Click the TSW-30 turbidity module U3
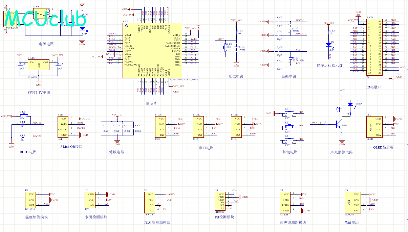The height and width of the screenshot is (232, 408). 151,202
